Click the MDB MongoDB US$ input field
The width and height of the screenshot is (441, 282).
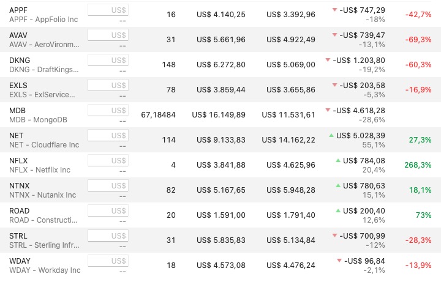pos(108,110)
